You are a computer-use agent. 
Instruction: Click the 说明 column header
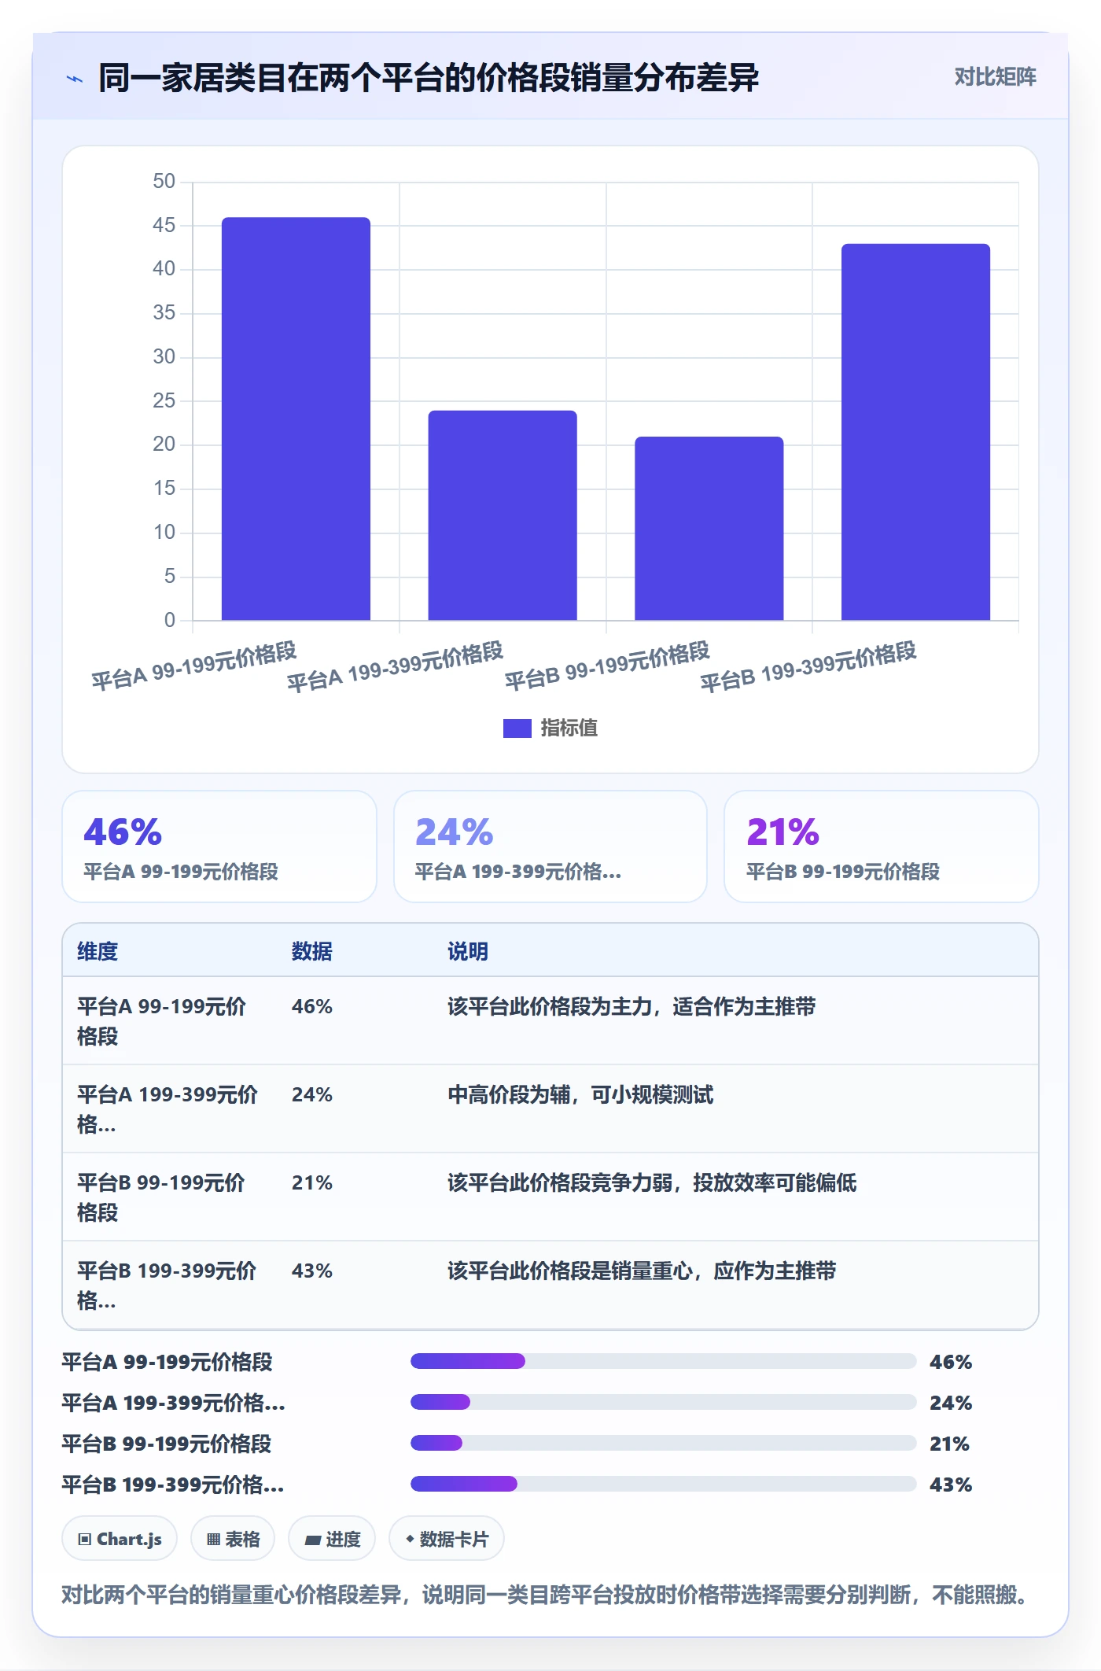[x=468, y=951]
